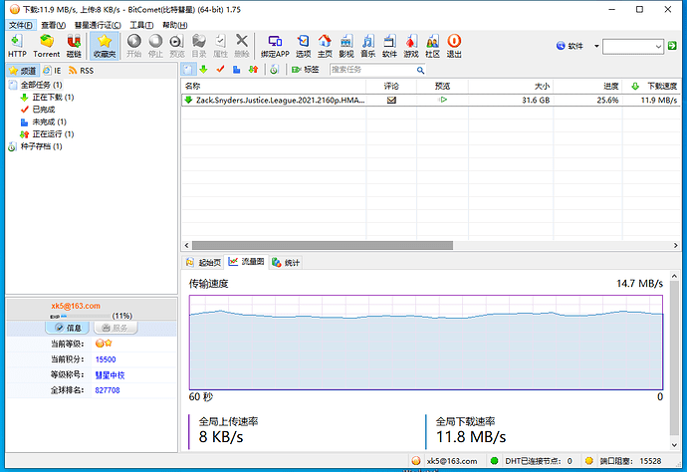The height and width of the screenshot is (472, 687).
Task: Click the 预览 preview toolbar icon
Action: coord(177,46)
